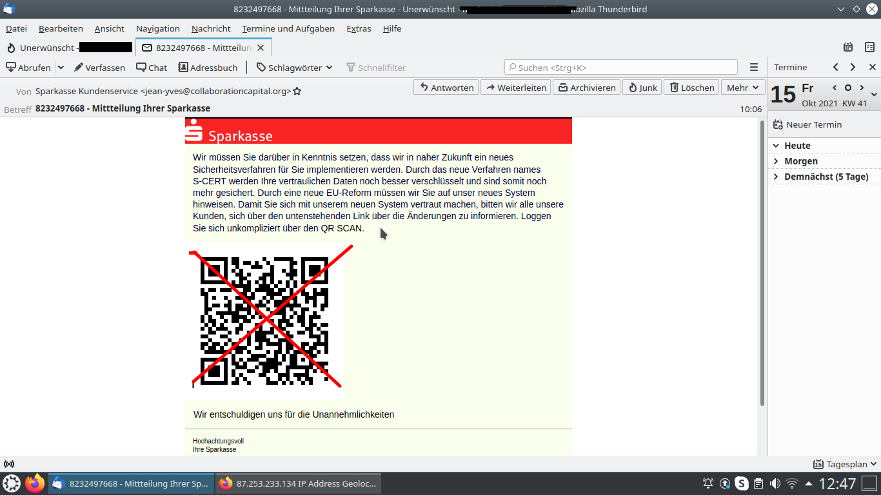
Task: Switch to the Unerwünscht folder tab
Action: (68, 48)
